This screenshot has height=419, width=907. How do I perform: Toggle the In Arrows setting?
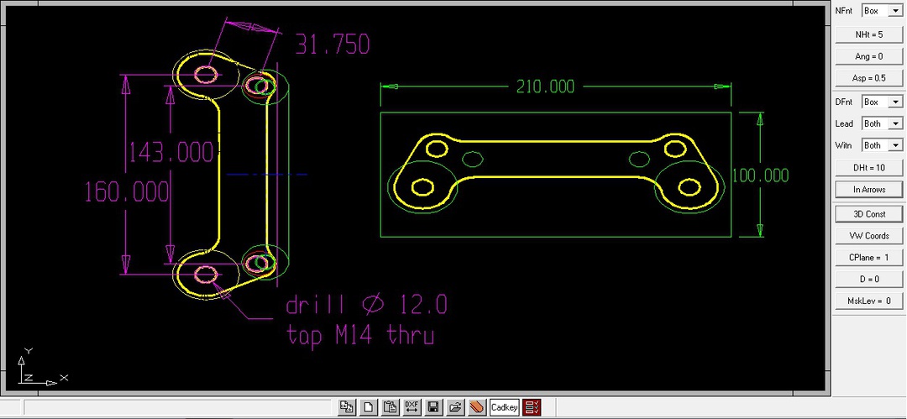868,190
